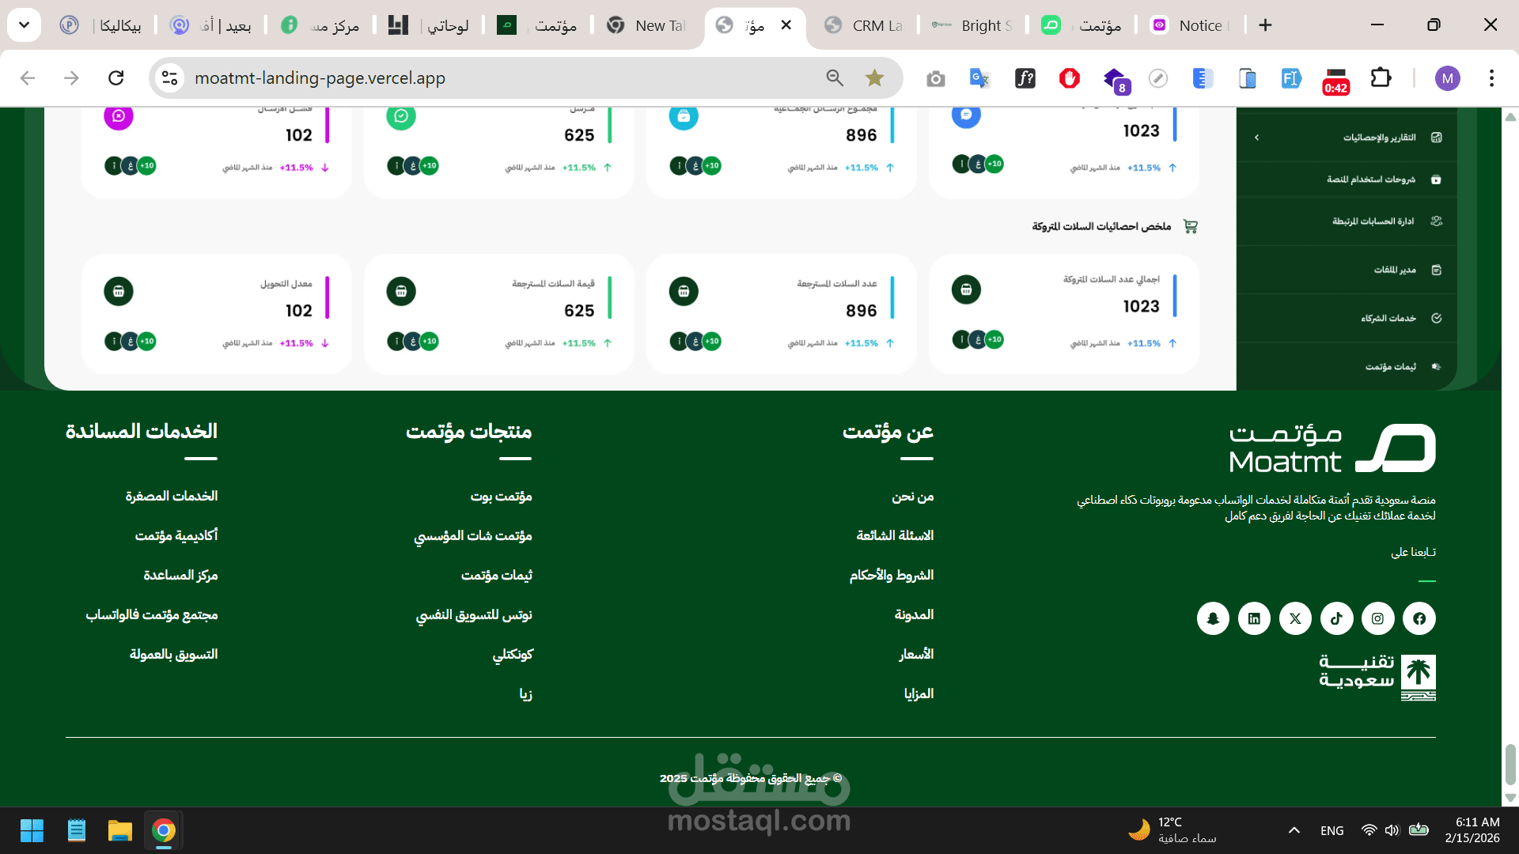This screenshot has height=854, width=1519.
Task: Click the page vertical scrollbar thumb
Action: pos(1510,763)
